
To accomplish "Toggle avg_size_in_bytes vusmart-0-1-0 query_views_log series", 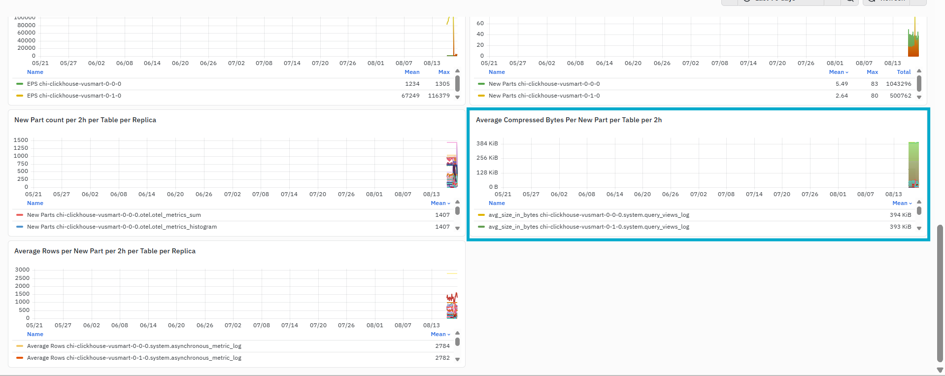I will tap(589, 227).
